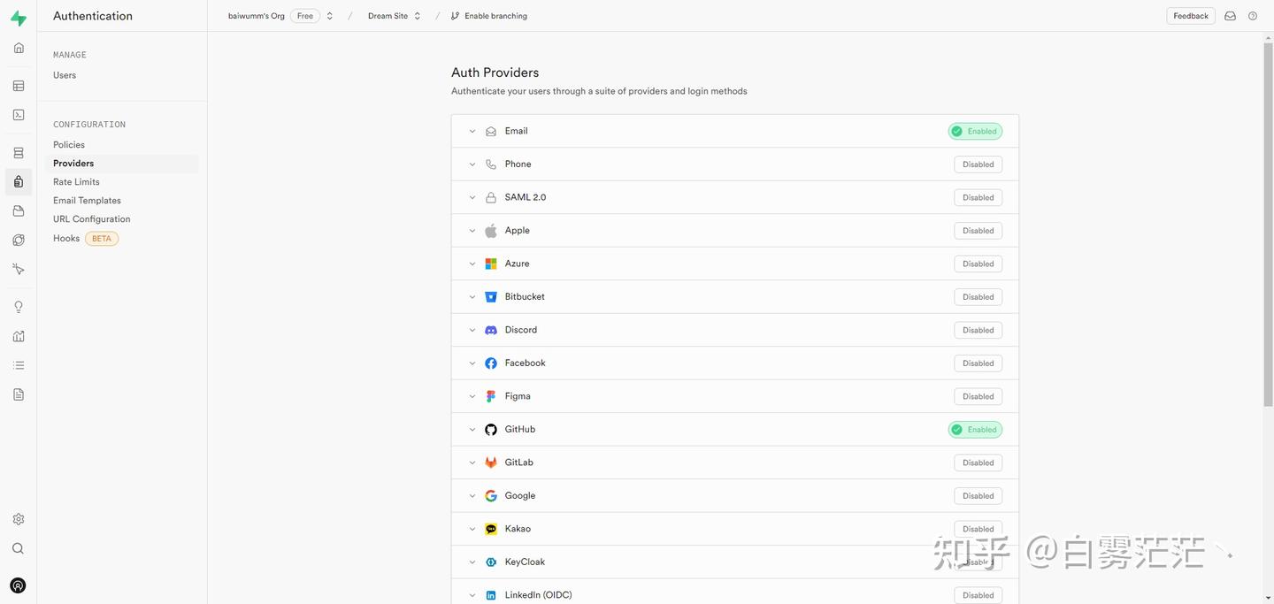Image resolution: width=1274 pixels, height=604 pixels.
Task: Click the Disabled badge on Google row
Action: pyautogui.click(x=978, y=496)
